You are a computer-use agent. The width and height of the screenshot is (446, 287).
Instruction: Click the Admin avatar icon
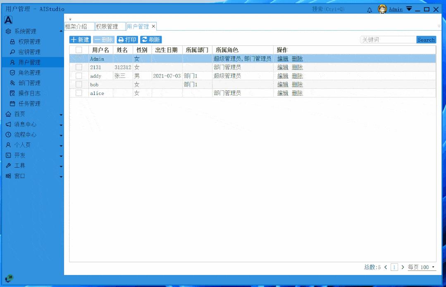pos(382,9)
